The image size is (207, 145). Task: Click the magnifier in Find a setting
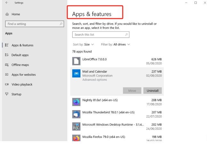click(61, 24)
